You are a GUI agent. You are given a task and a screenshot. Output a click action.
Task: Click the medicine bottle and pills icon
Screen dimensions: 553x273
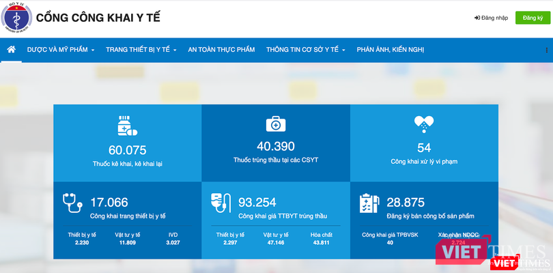tap(127, 126)
